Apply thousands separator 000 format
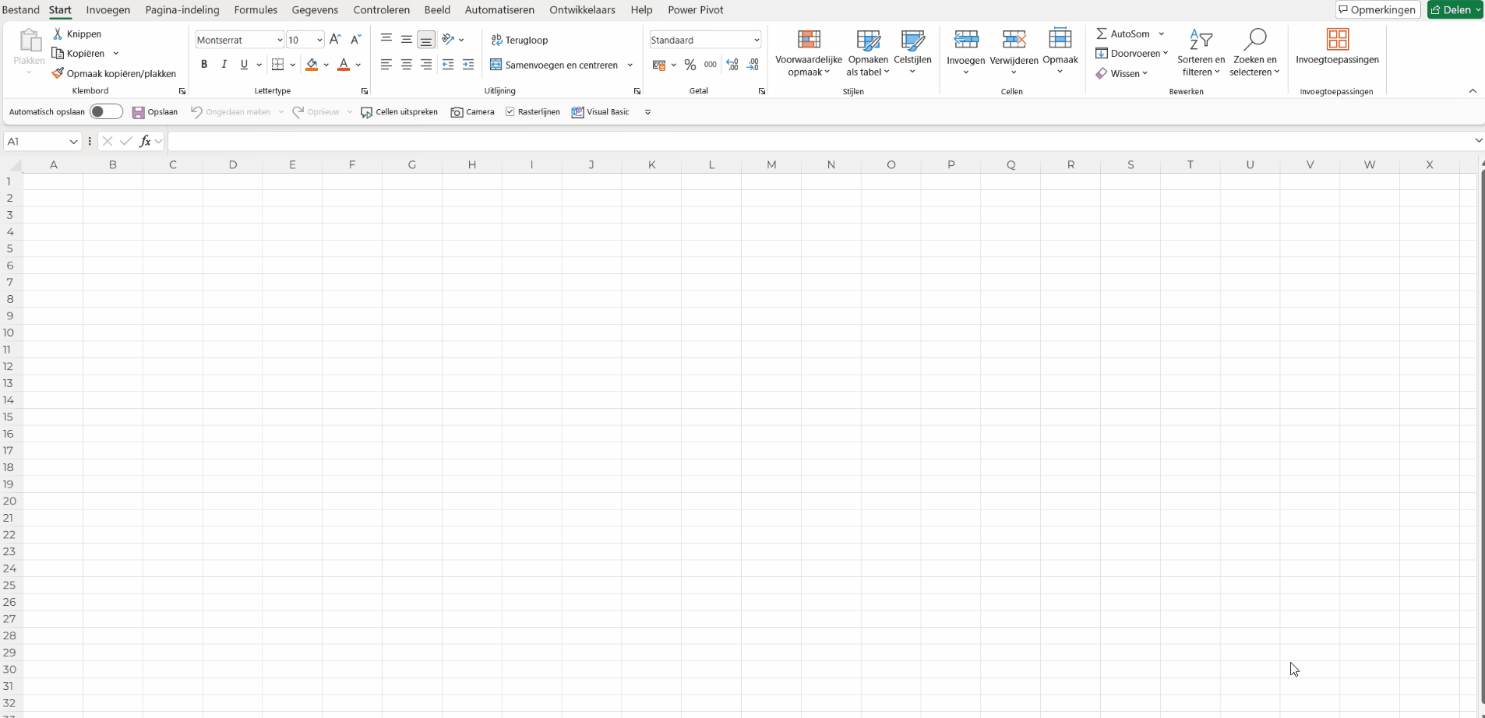The height and width of the screenshot is (718, 1485). (711, 65)
